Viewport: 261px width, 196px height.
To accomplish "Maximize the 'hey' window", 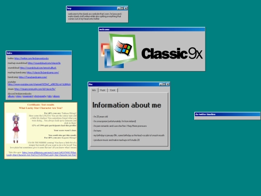I will (x=122, y=8).
